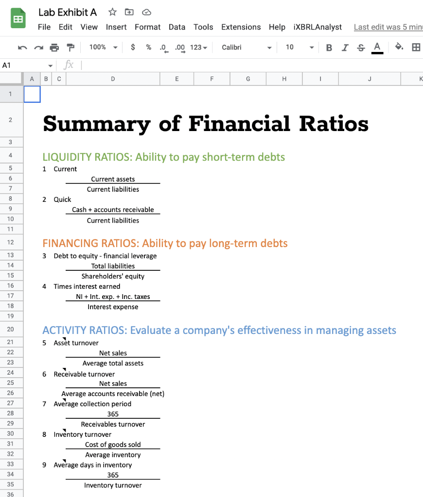Viewport: 423px width, 497px height.
Task: Click the Google Sheets home icon
Action: [x=18, y=18]
